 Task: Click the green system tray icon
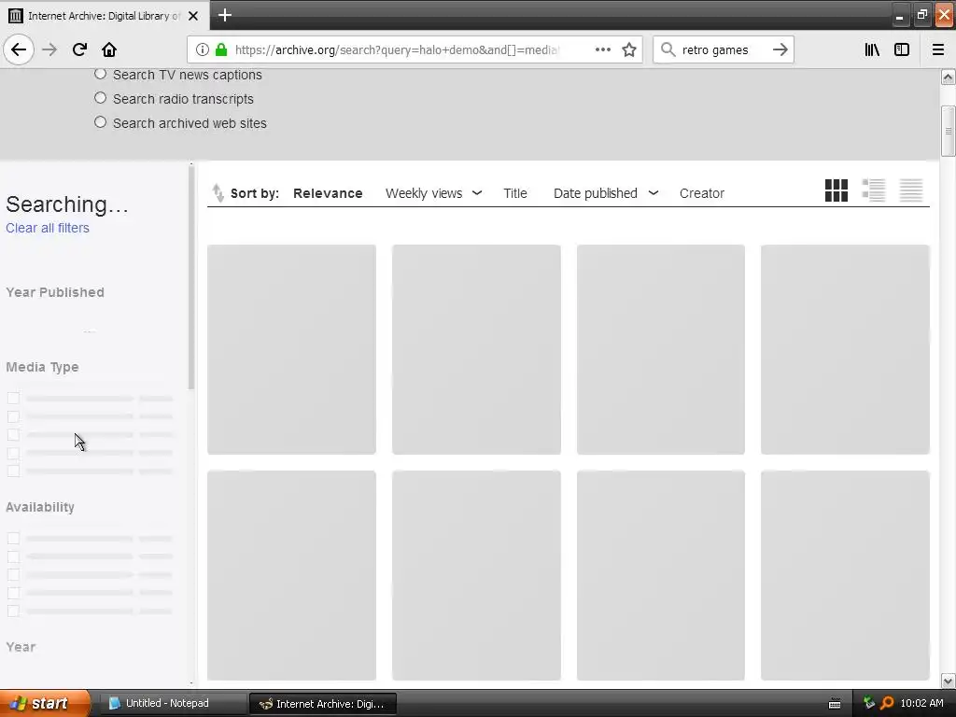click(869, 703)
